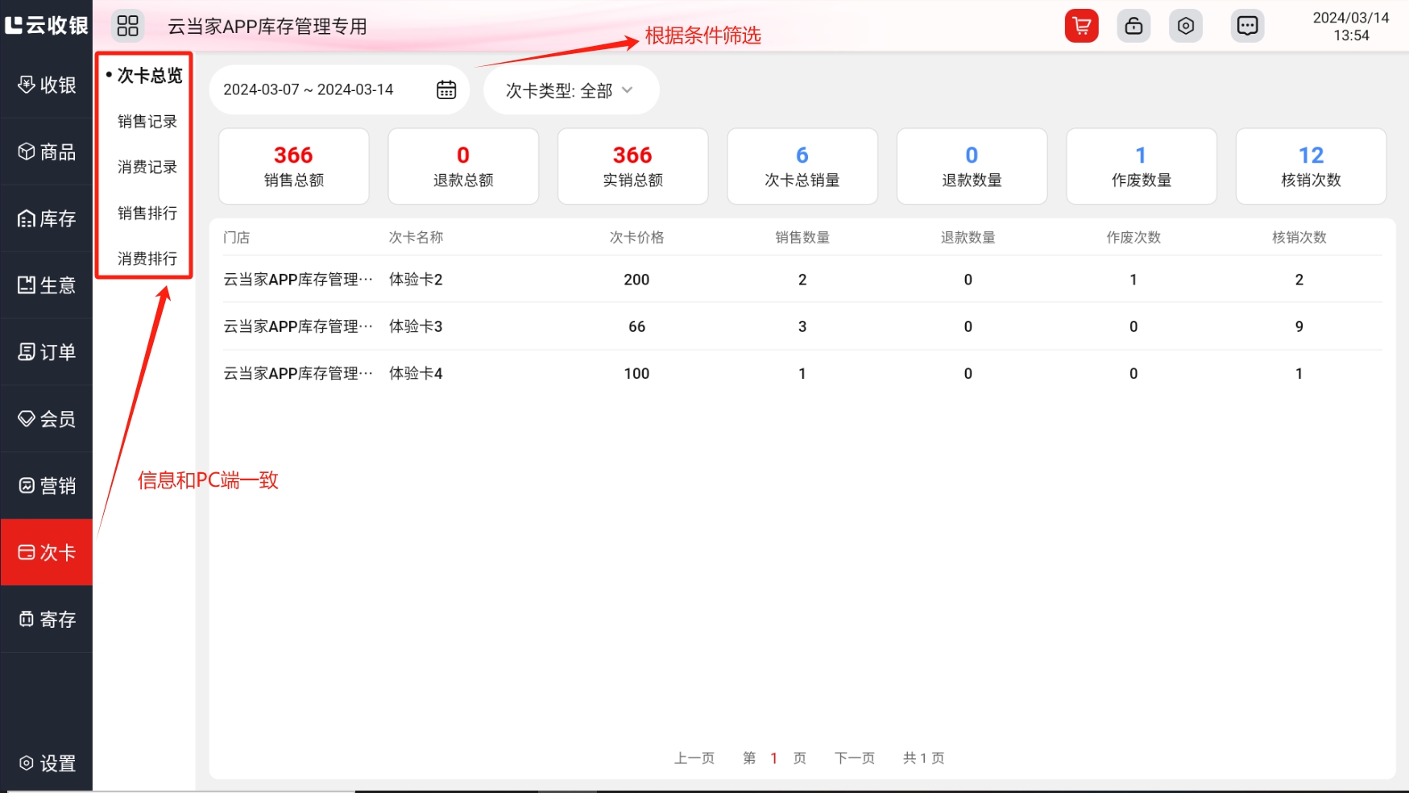The width and height of the screenshot is (1409, 793).
Task: Open 设置 settings at sidebar bottom
Action: pos(47,763)
